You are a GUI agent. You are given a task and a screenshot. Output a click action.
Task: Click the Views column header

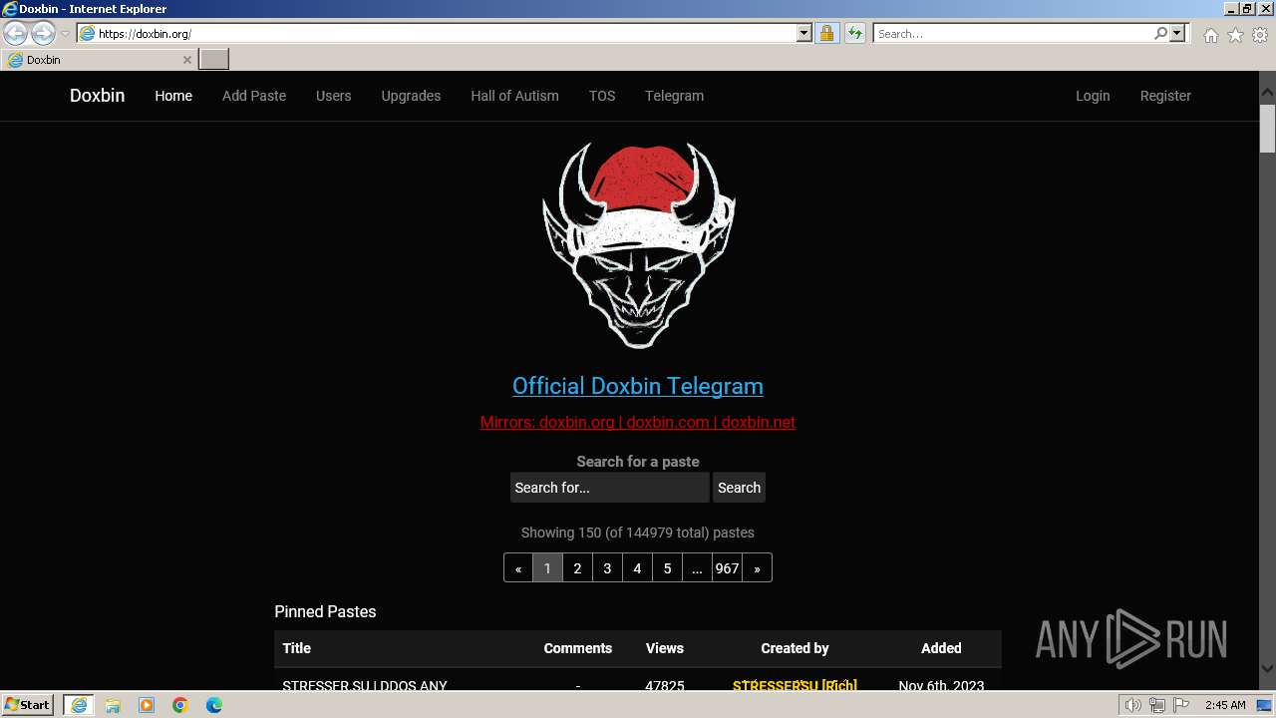664,648
